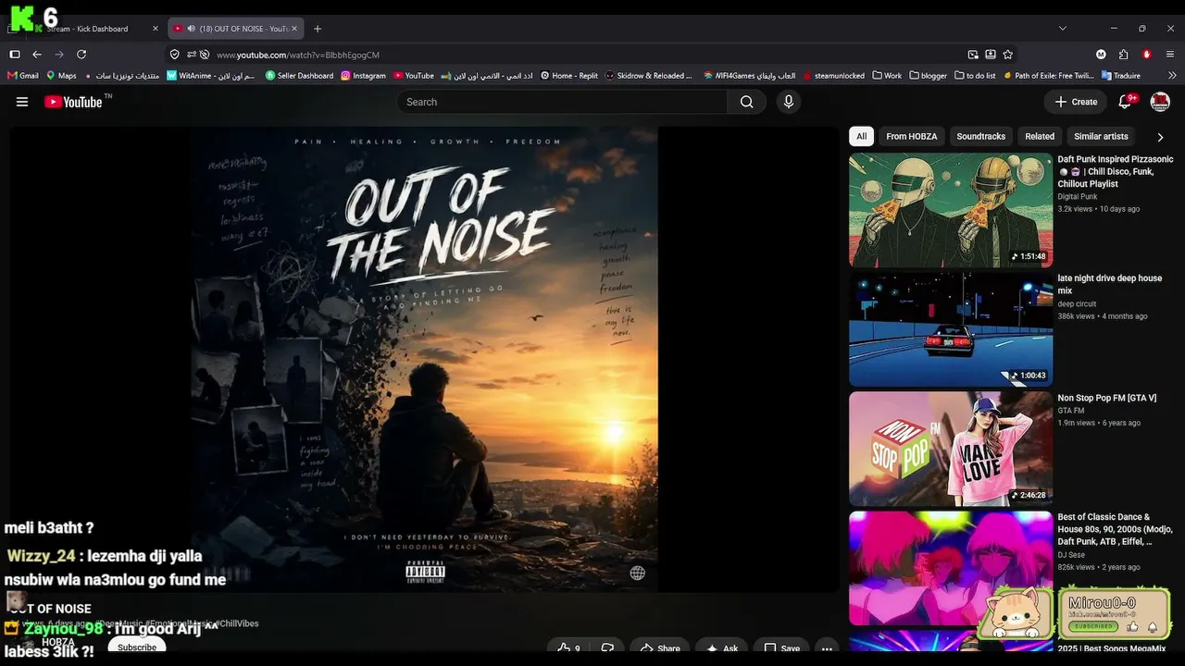
Task: Reload the current page
Action: (81, 55)
